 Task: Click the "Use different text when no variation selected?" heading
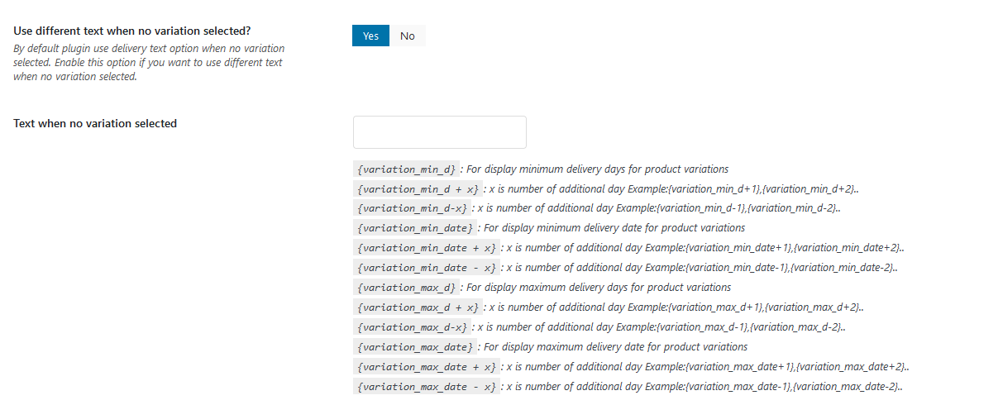point(132,31)
